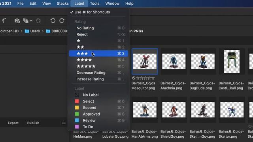Screen dimensions: 253x142
Task: Apply four star rating
Action: coord(98,60)
